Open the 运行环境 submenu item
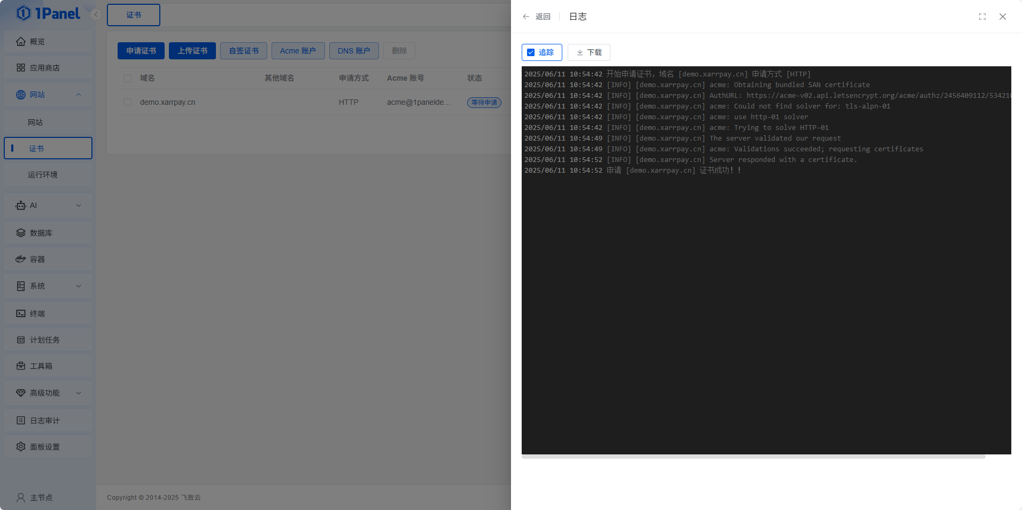1022x510 pixels. point(43,175)
